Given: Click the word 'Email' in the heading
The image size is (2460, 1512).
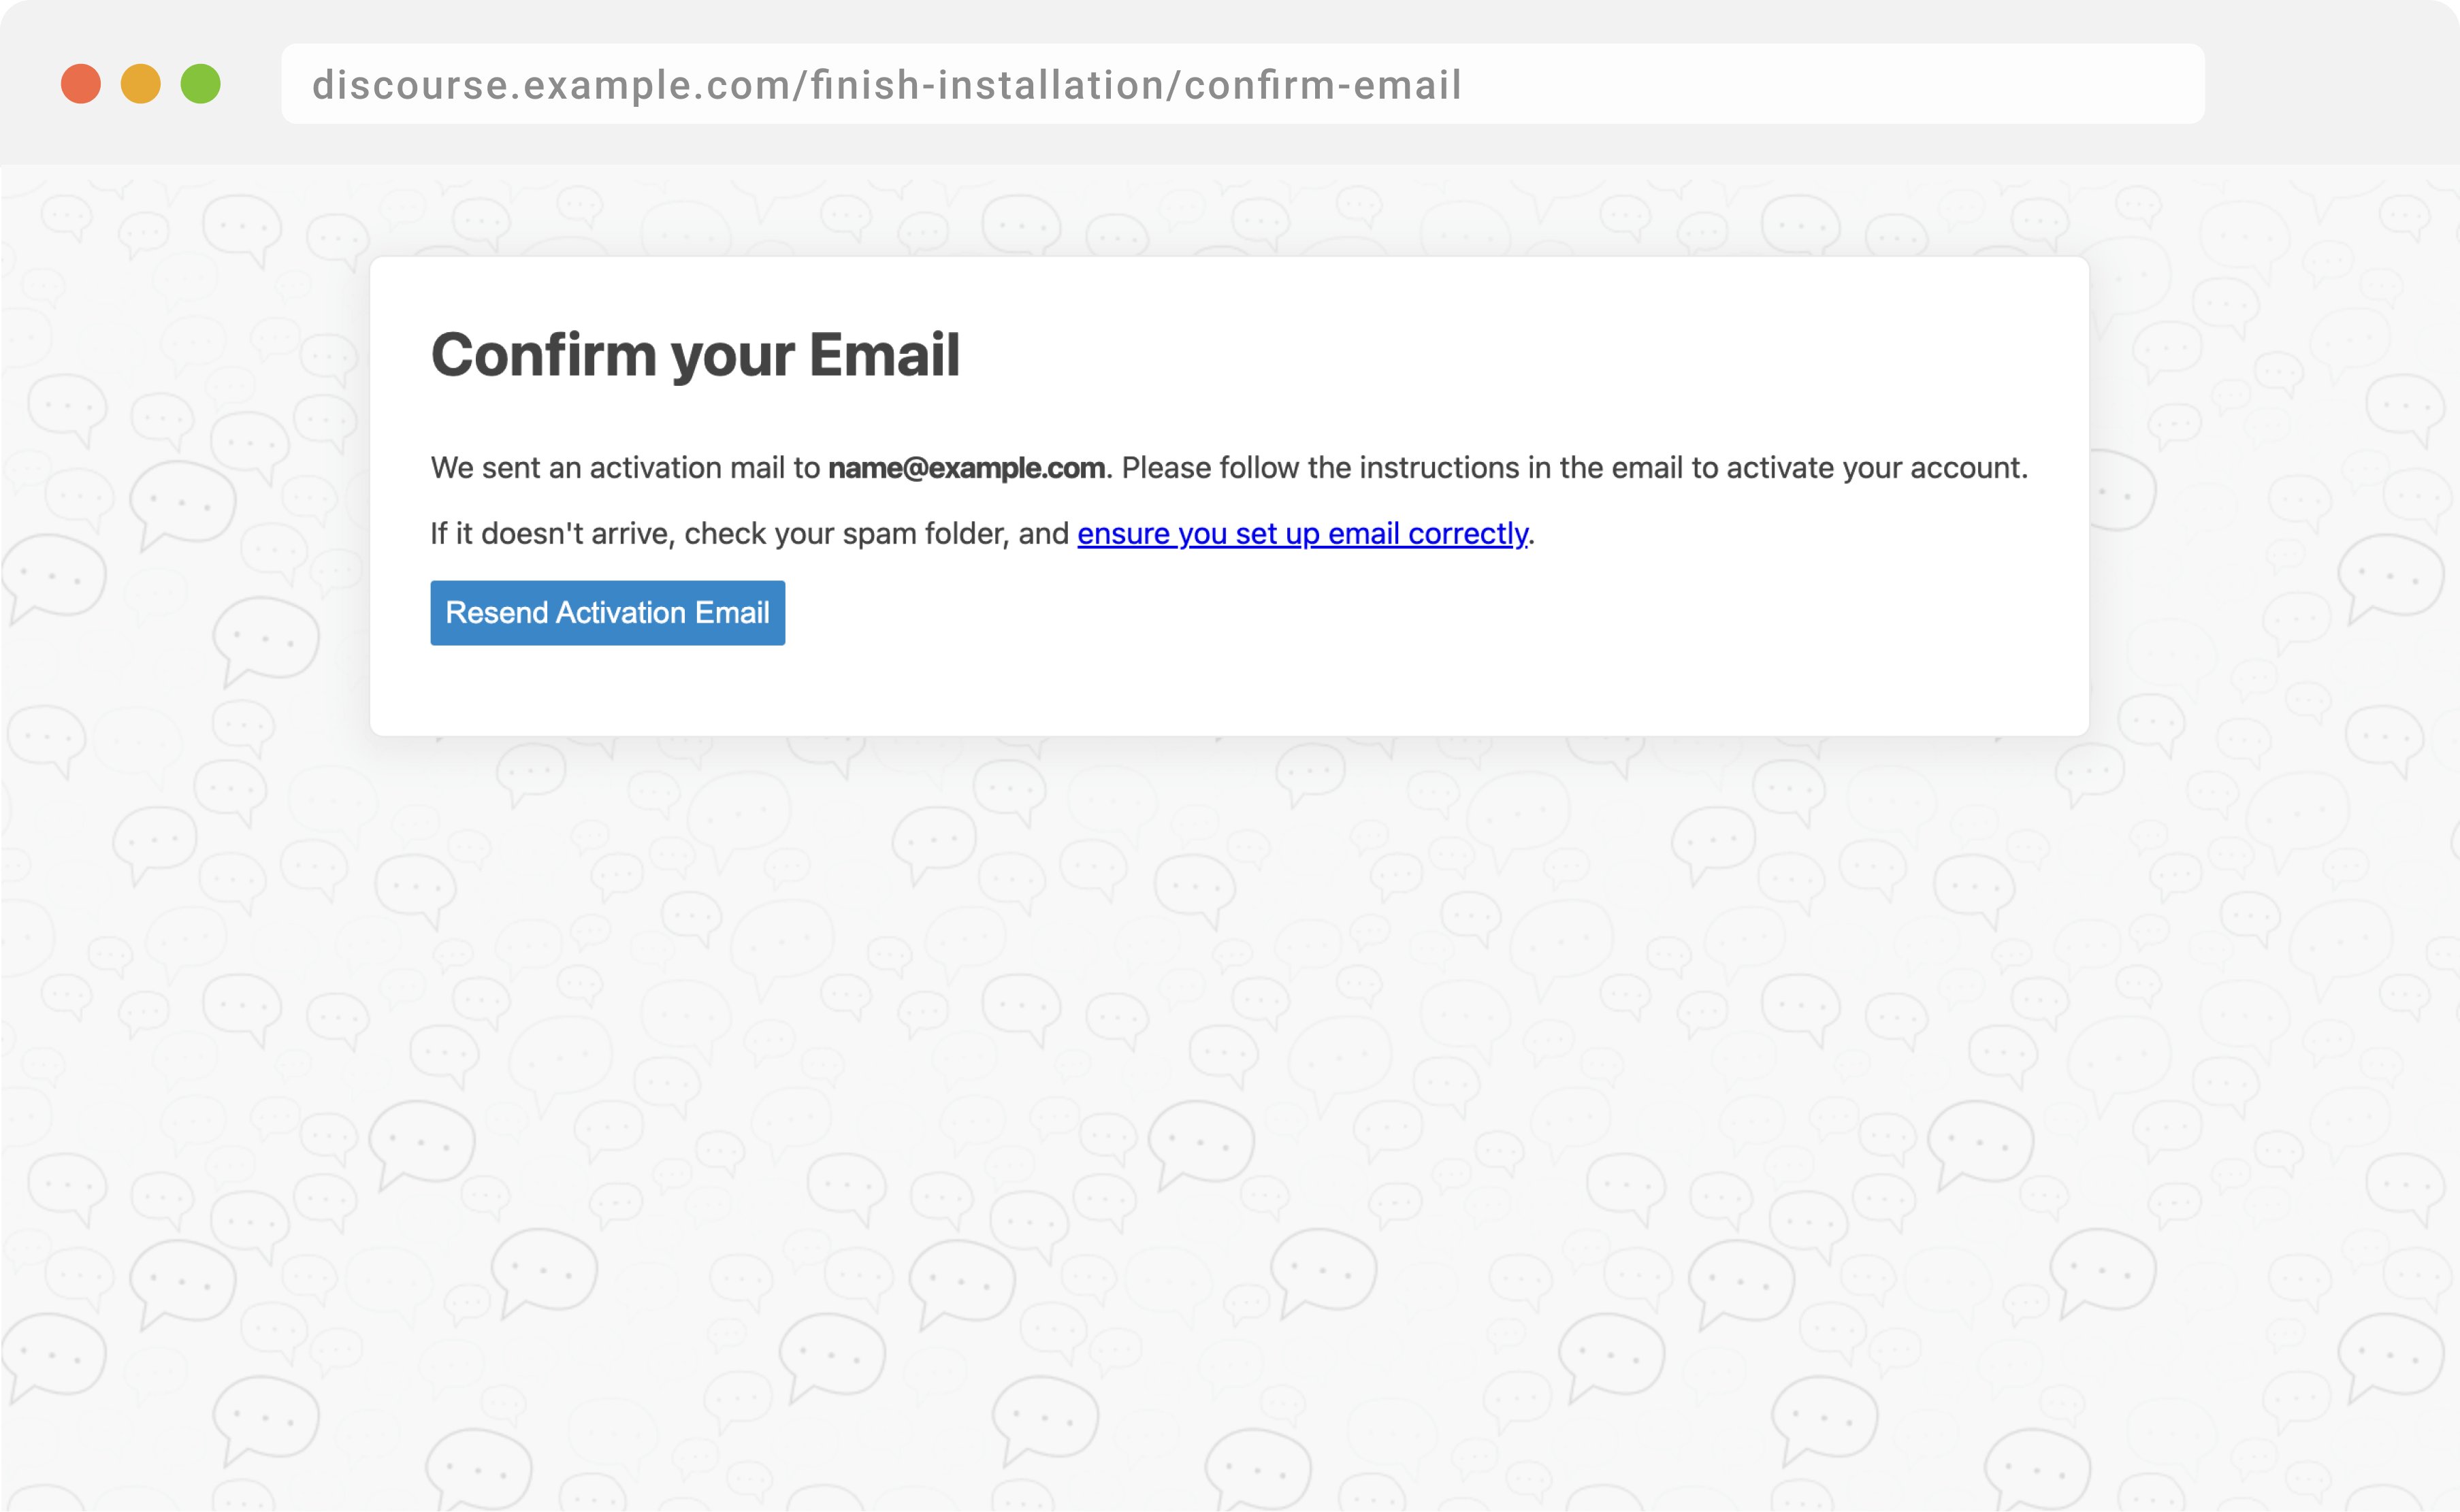Looking at the screenshot, I should pos(884,355).
